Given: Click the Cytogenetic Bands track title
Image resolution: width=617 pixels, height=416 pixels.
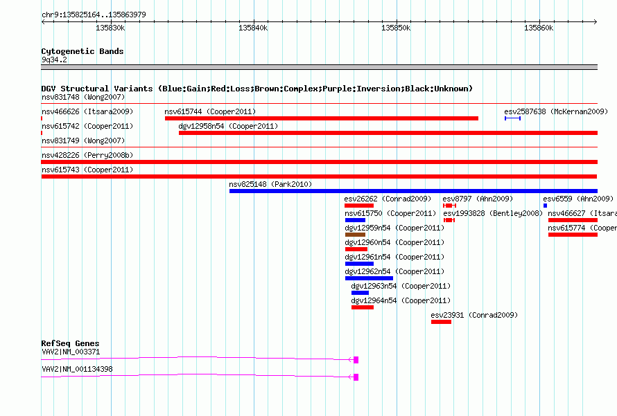Looking at the screenshot, I should (82, 51).
